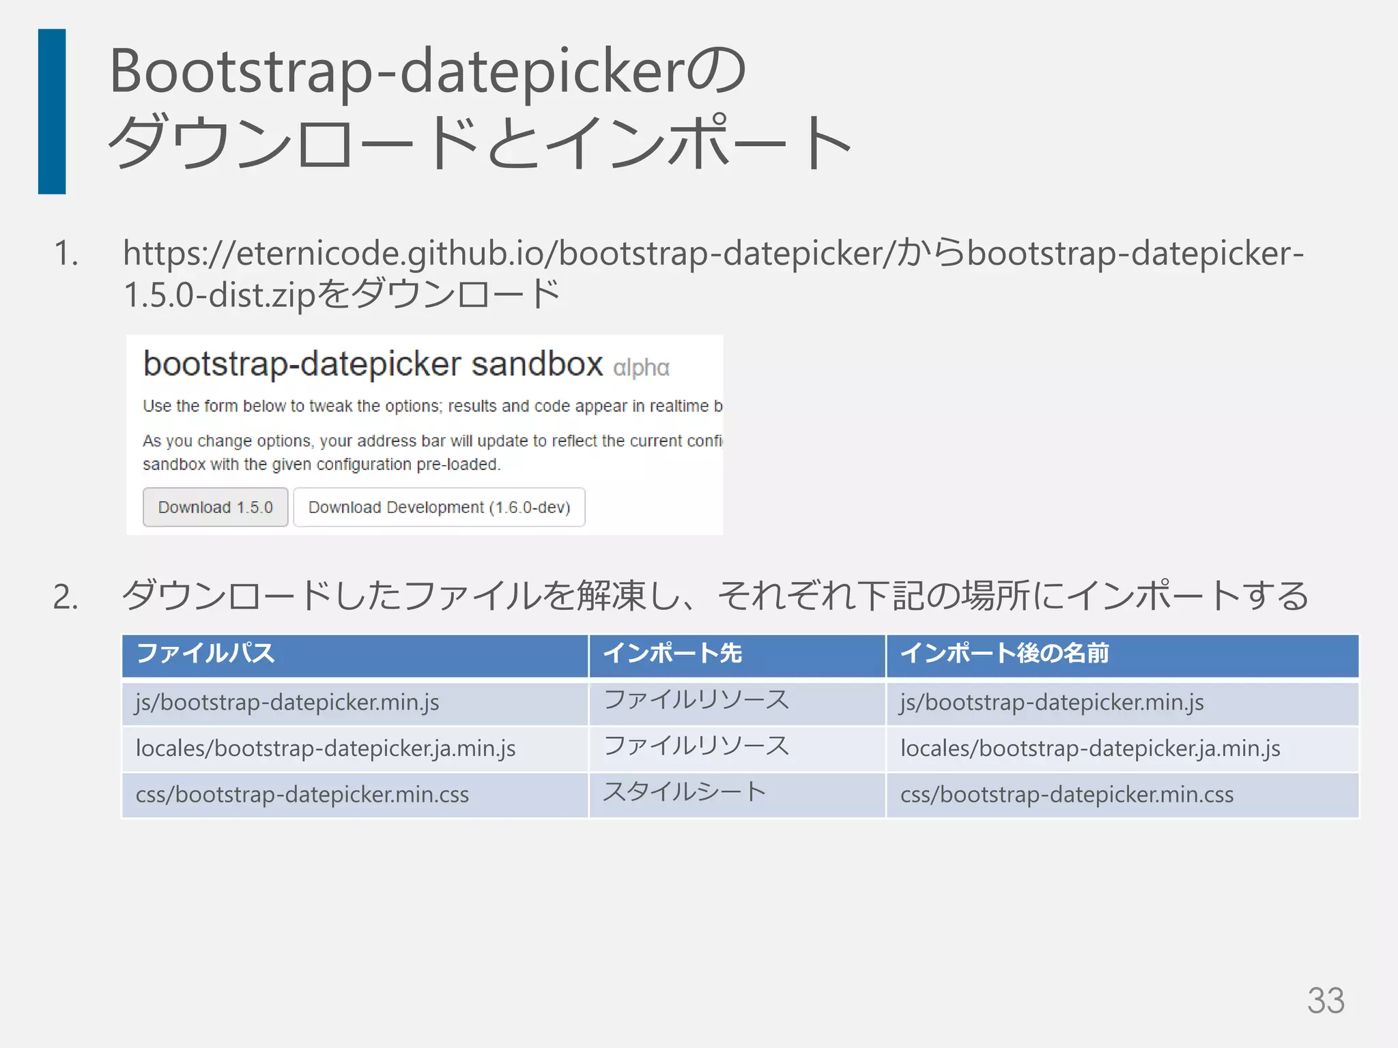Click the line 'sandbox with the given configuration pre-loaded.'
Screen dimensions: 1398x1048
click(322, 465)
